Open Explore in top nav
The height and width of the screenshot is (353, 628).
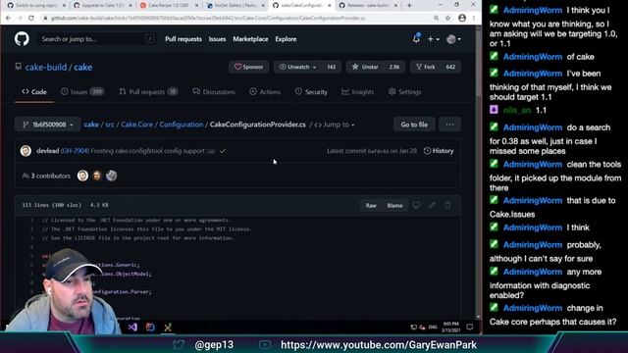(286, 39)
